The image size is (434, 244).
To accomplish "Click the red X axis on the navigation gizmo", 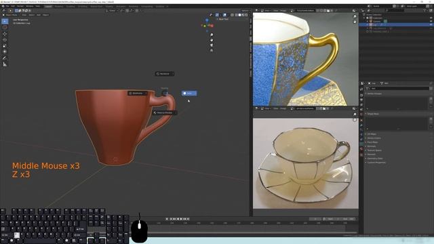I will [x=212, y=26].
